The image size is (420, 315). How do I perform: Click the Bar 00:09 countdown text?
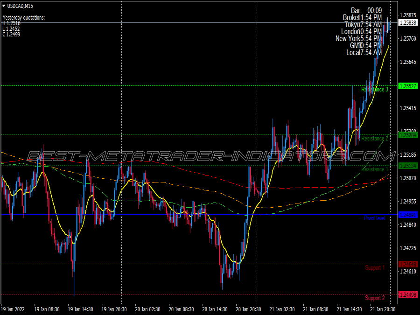pyautogui.click(x=366, y=10)
